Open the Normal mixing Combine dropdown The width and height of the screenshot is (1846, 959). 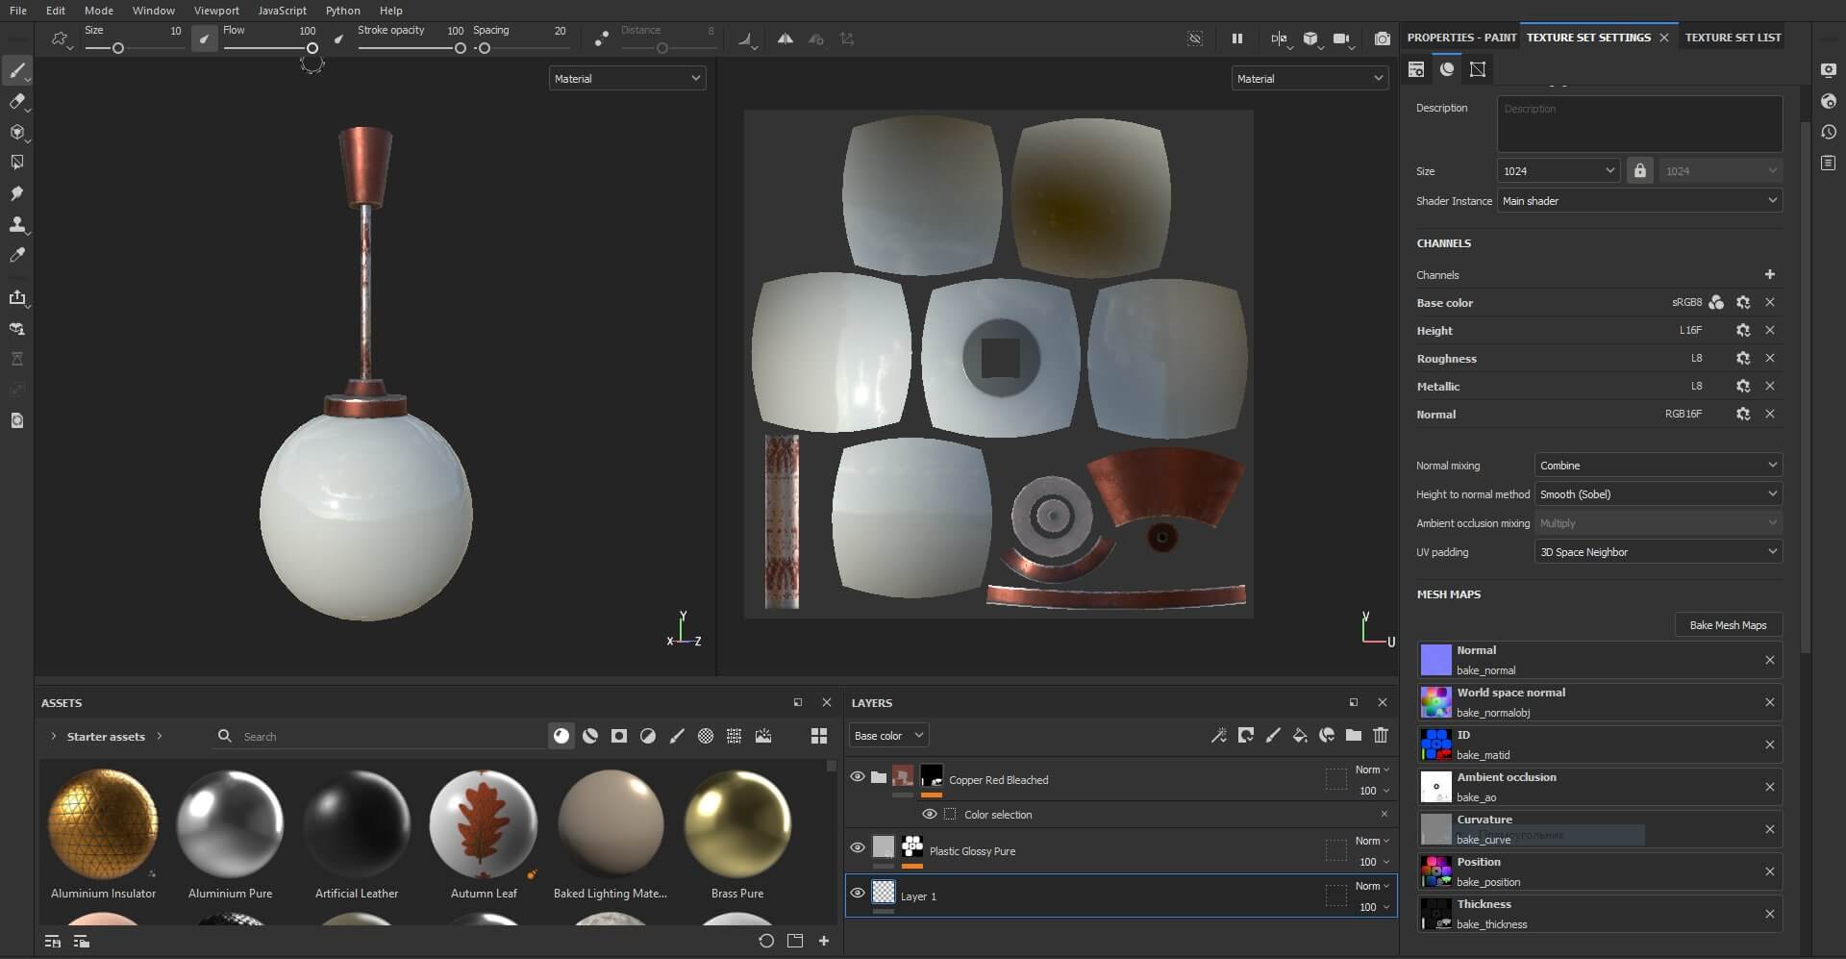click(x=1659, y=466)
